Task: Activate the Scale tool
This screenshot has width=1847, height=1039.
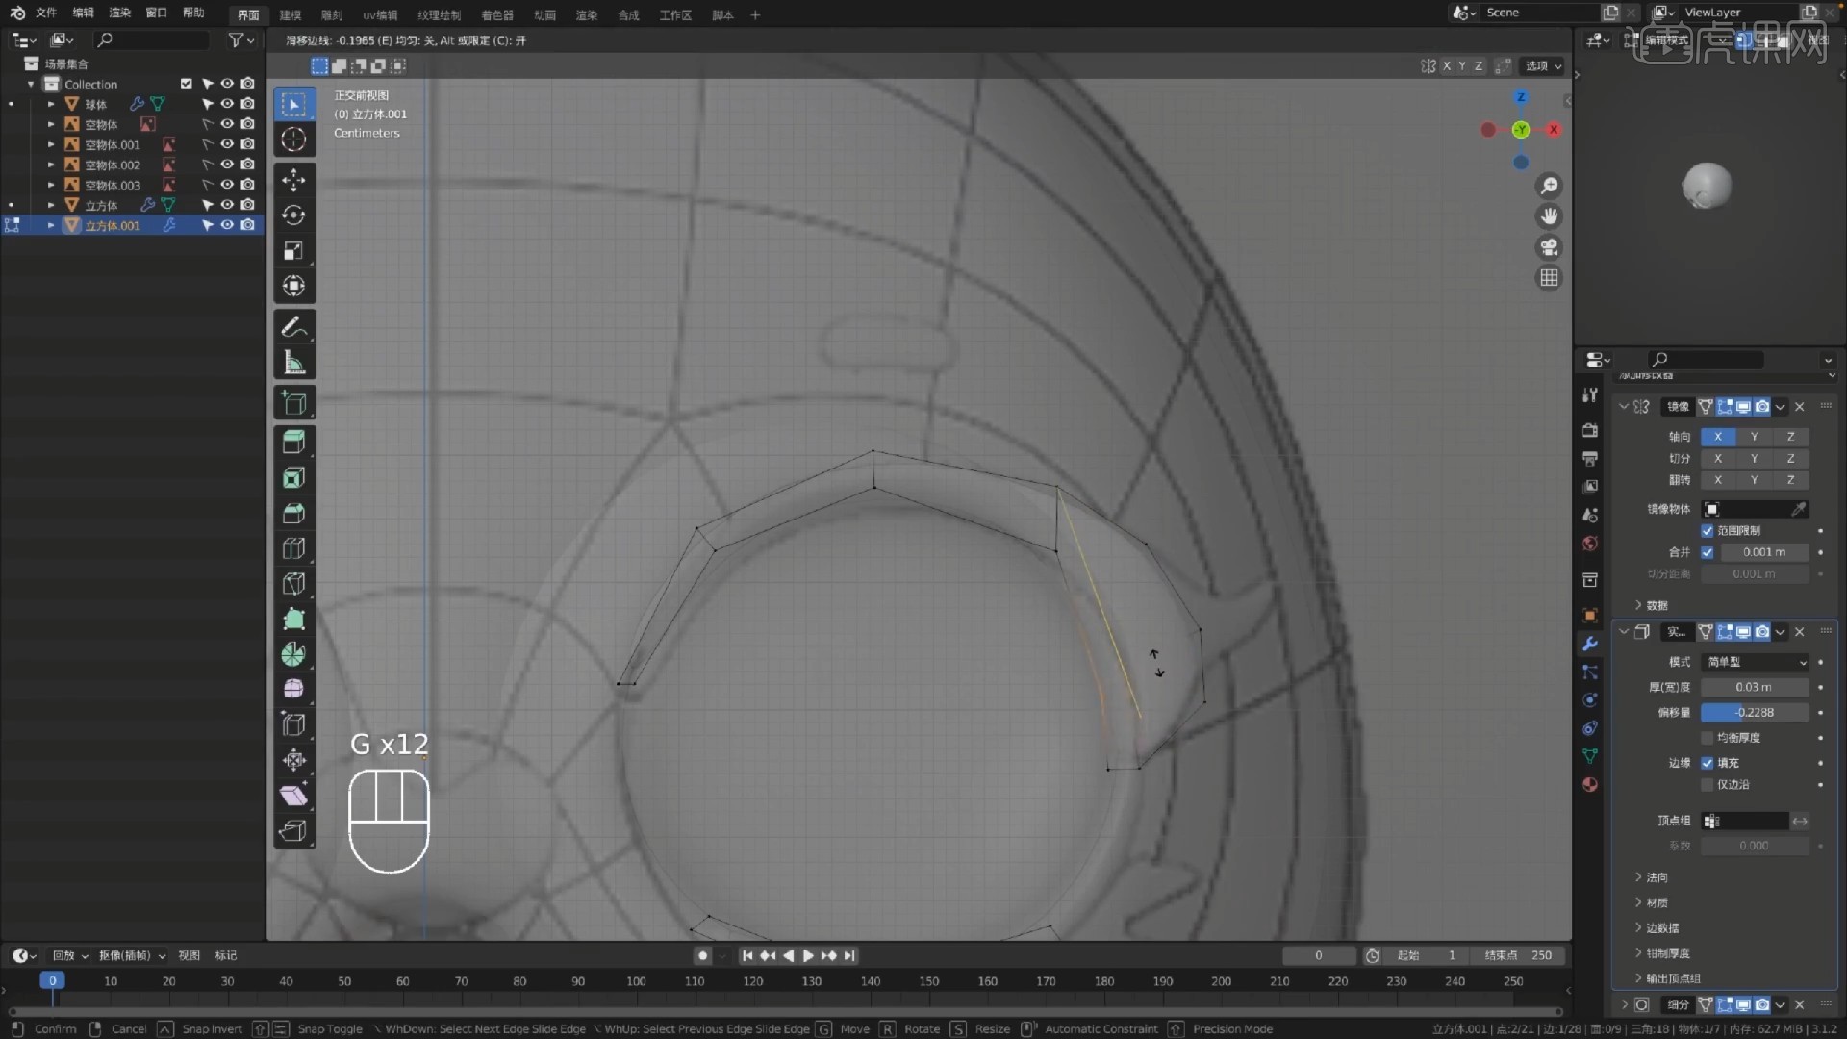Action: (293, 251)
